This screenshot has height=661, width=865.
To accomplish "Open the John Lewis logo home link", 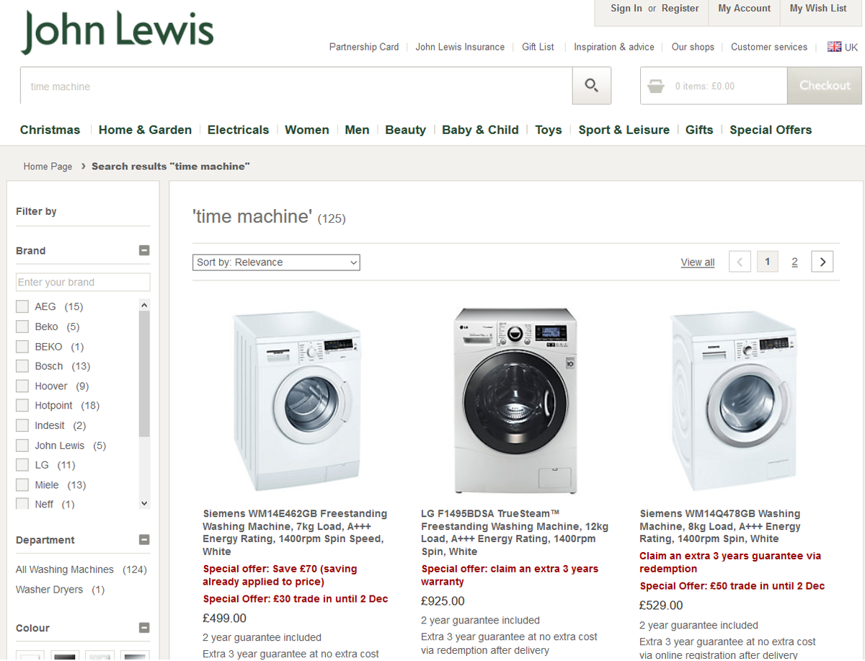I will tap(117, 32).
